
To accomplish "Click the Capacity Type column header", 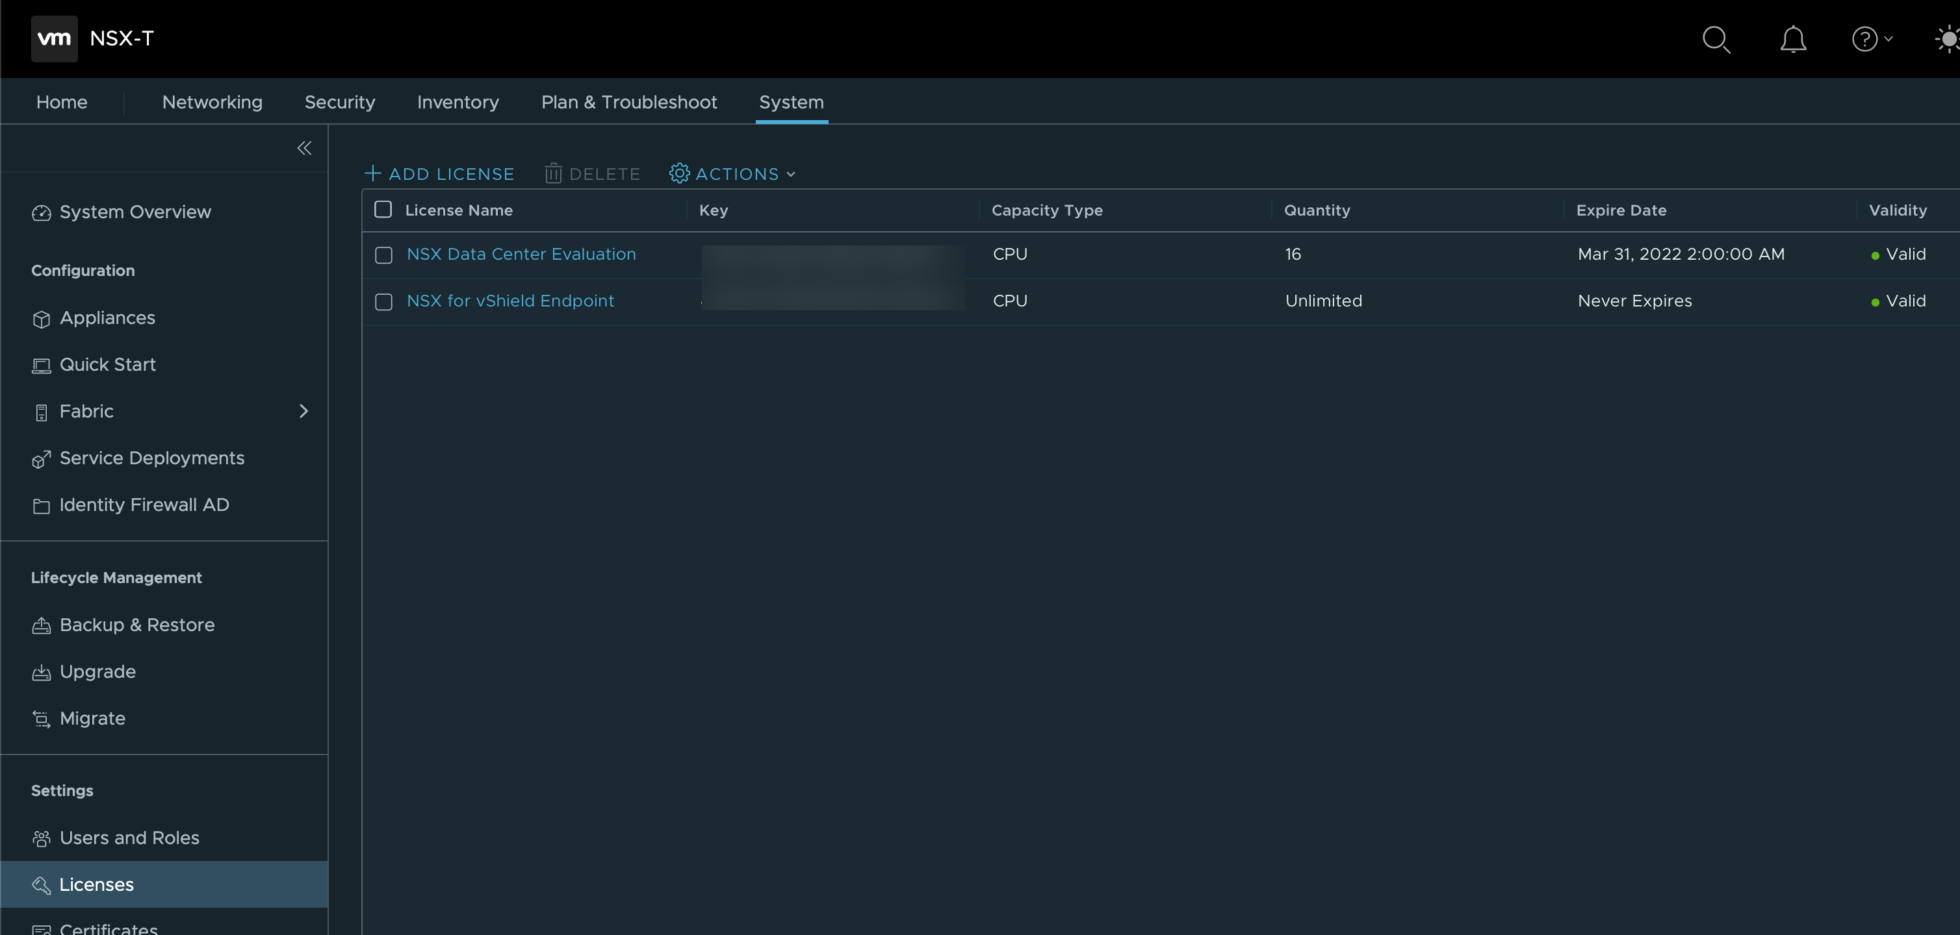I will (x=1047, y=210).
